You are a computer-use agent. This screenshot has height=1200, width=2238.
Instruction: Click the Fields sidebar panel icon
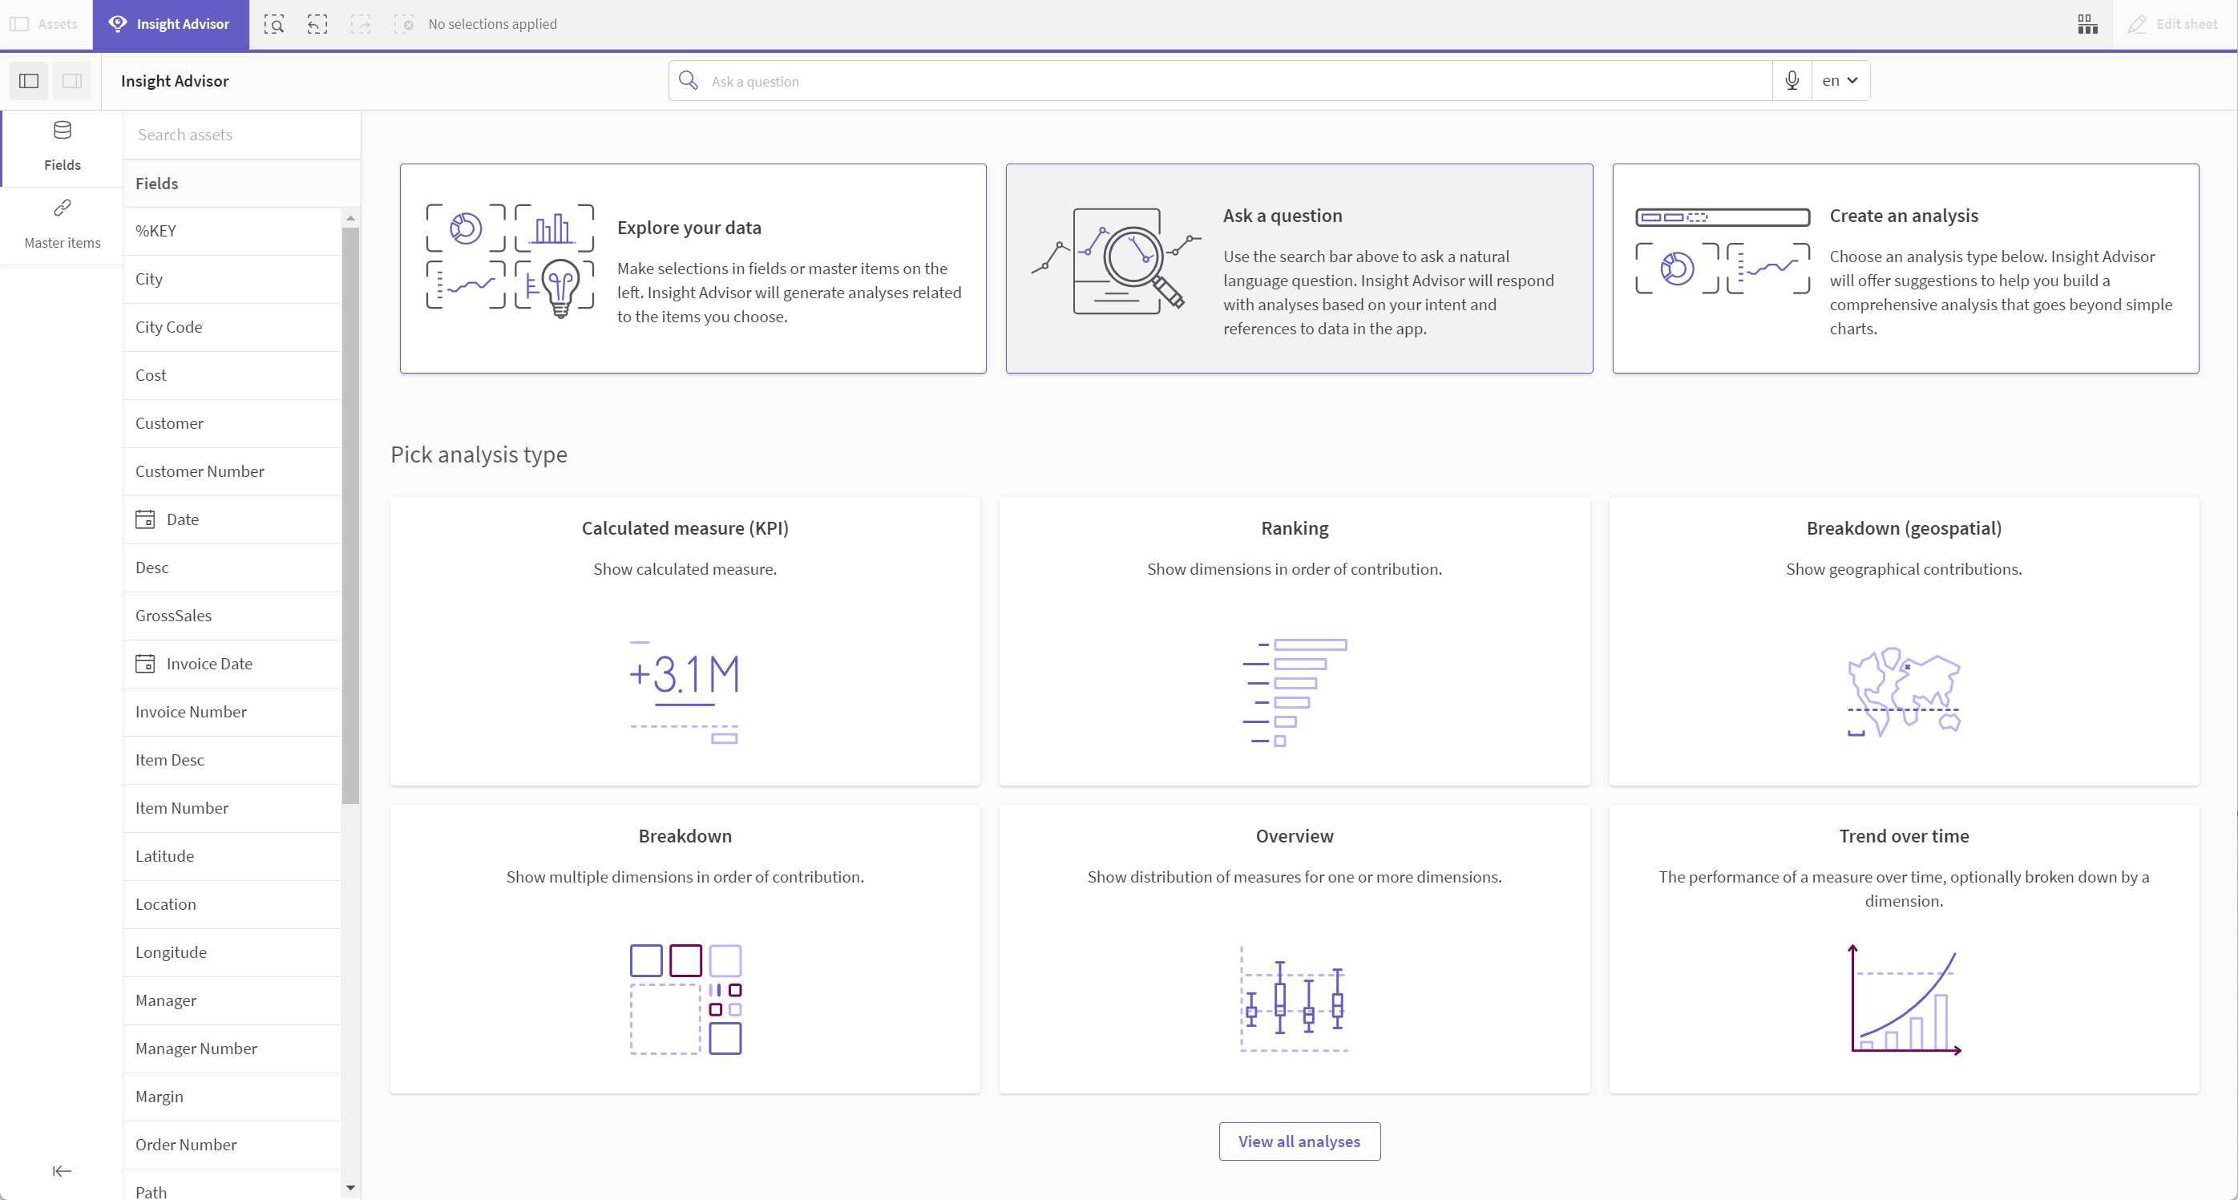pos(63,143)
